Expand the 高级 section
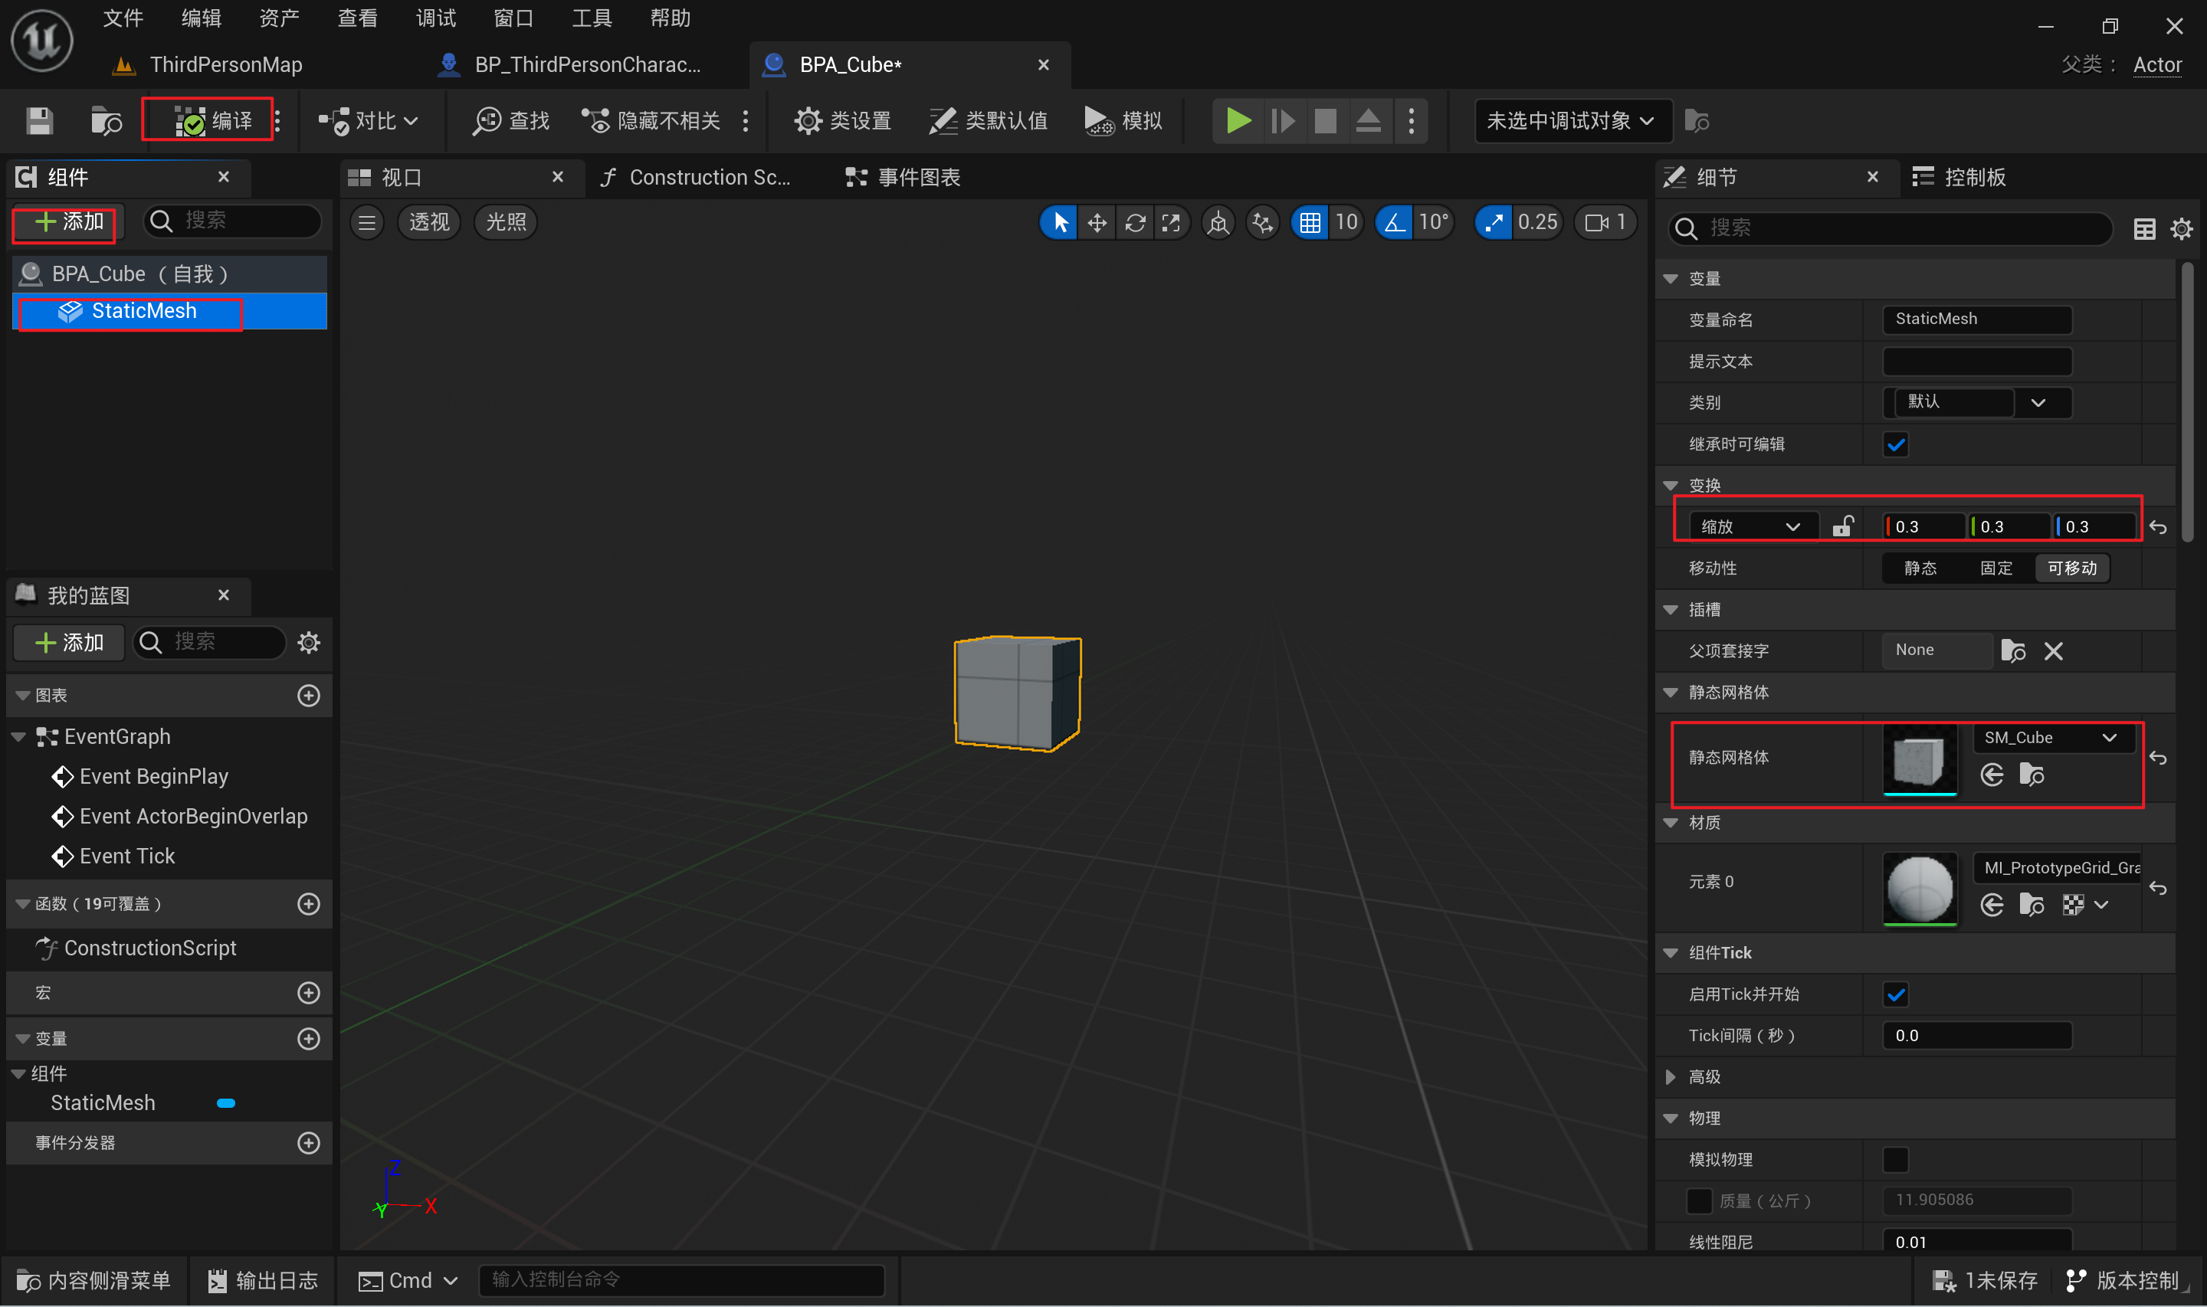 coord(1671,1077)
